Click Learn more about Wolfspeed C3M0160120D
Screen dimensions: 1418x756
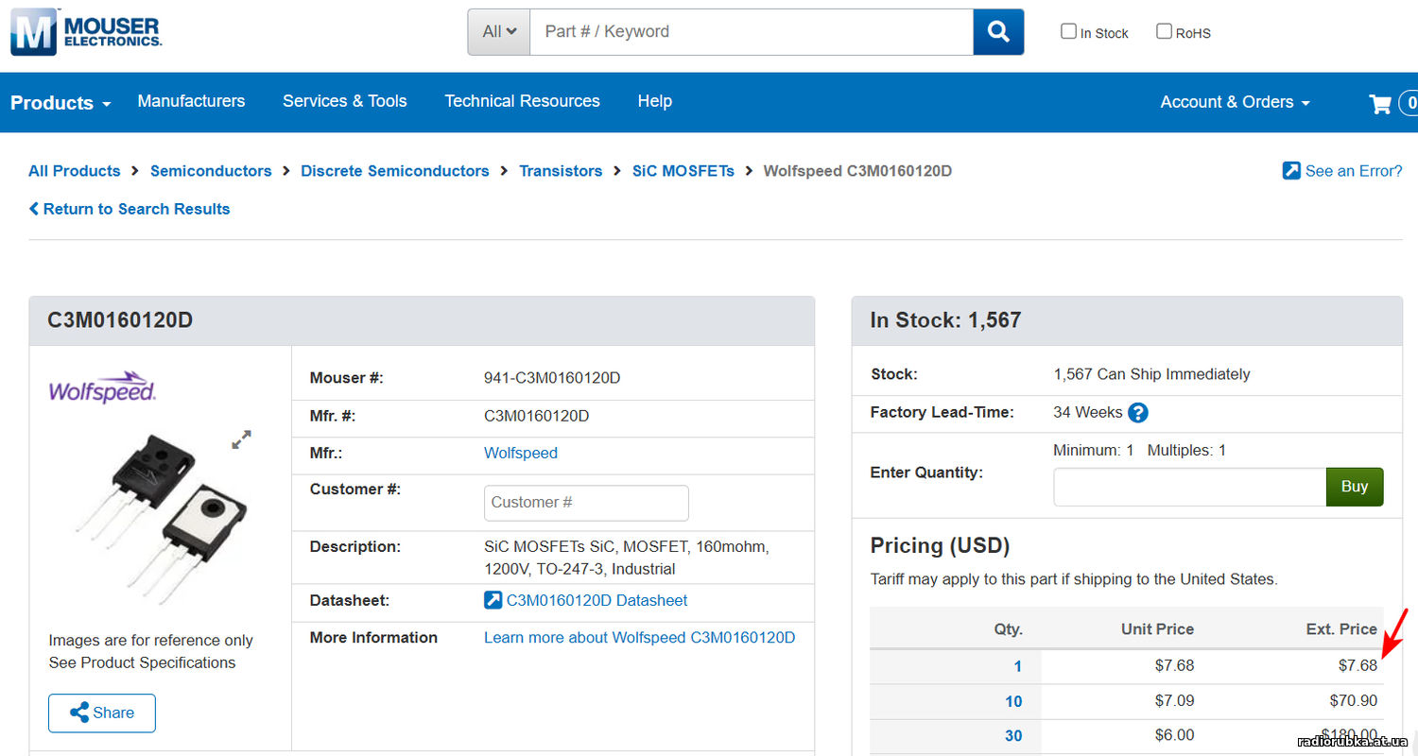point(640,638)
